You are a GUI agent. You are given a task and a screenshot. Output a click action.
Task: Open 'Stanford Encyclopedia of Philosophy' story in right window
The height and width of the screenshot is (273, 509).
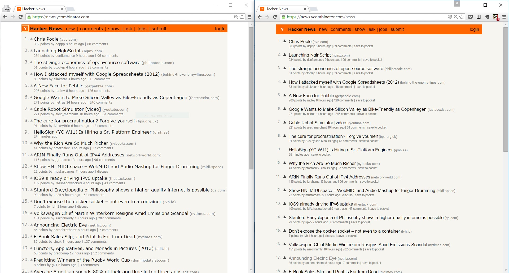pos(366,217)
